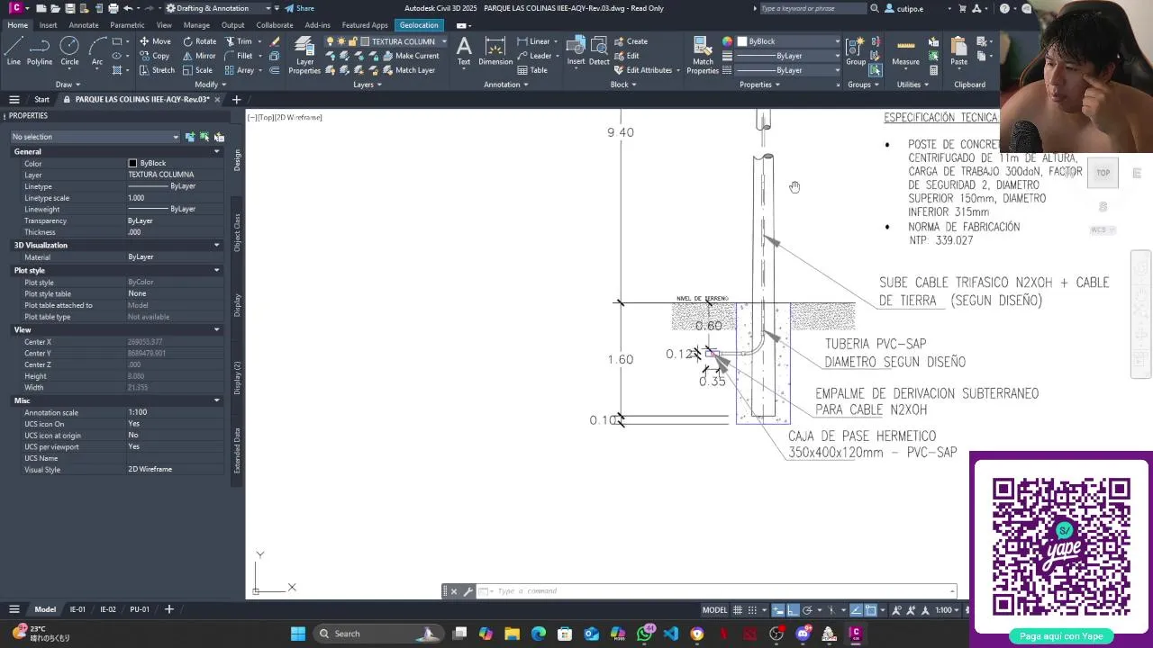Open the Insert ribbon tab
Viewport: 1153px width, 648px height.
48,25
